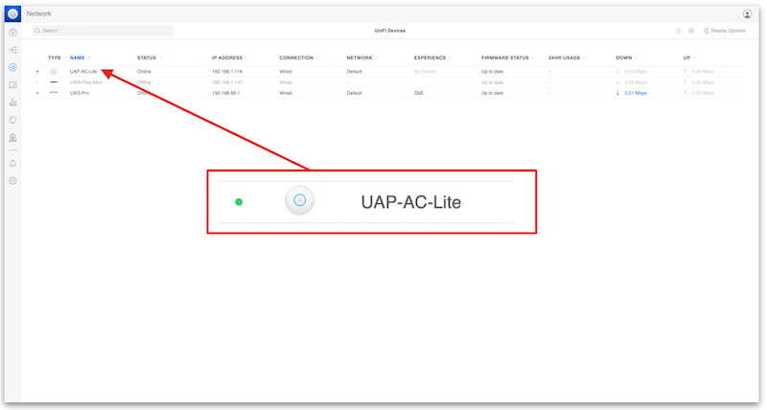
Task: Click the UniFi logo in the corner
Action: (12, 13)
